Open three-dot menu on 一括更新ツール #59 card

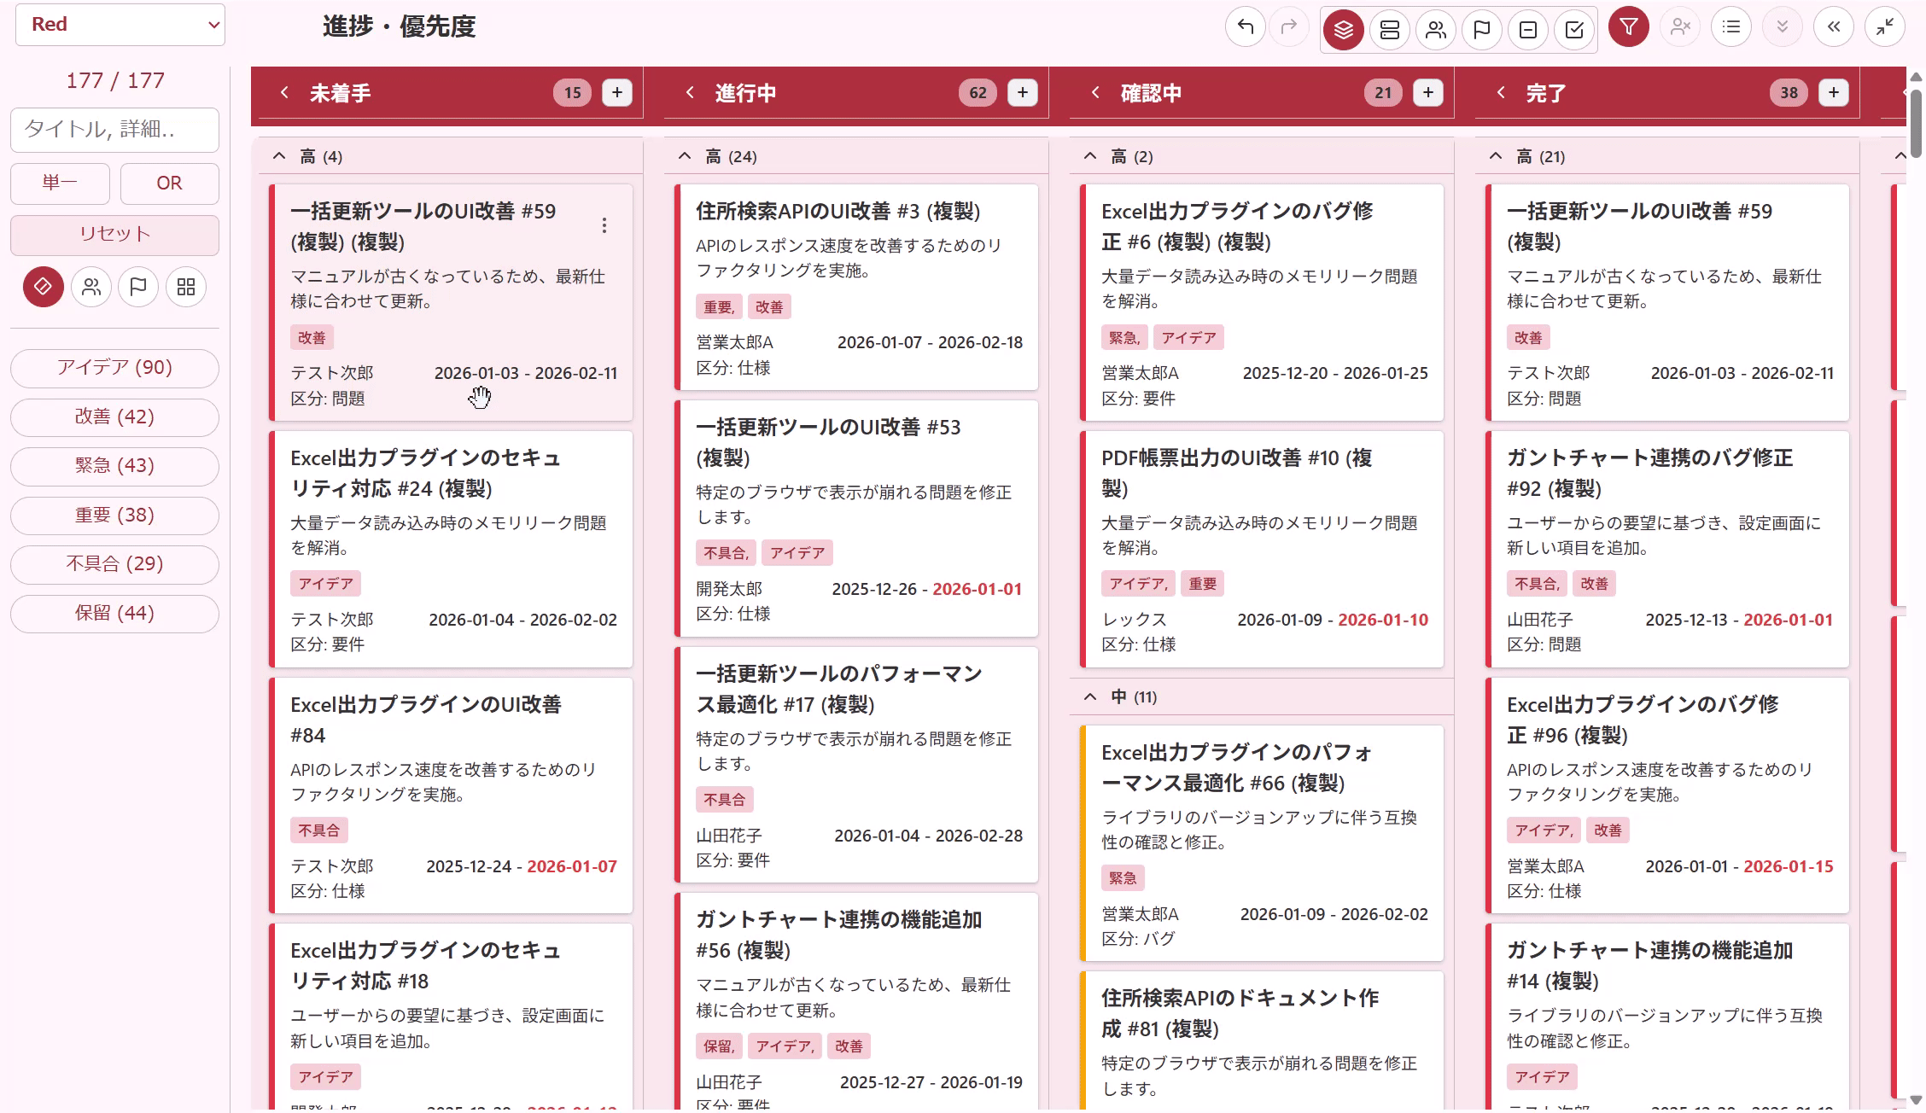(x=604, y=225)
